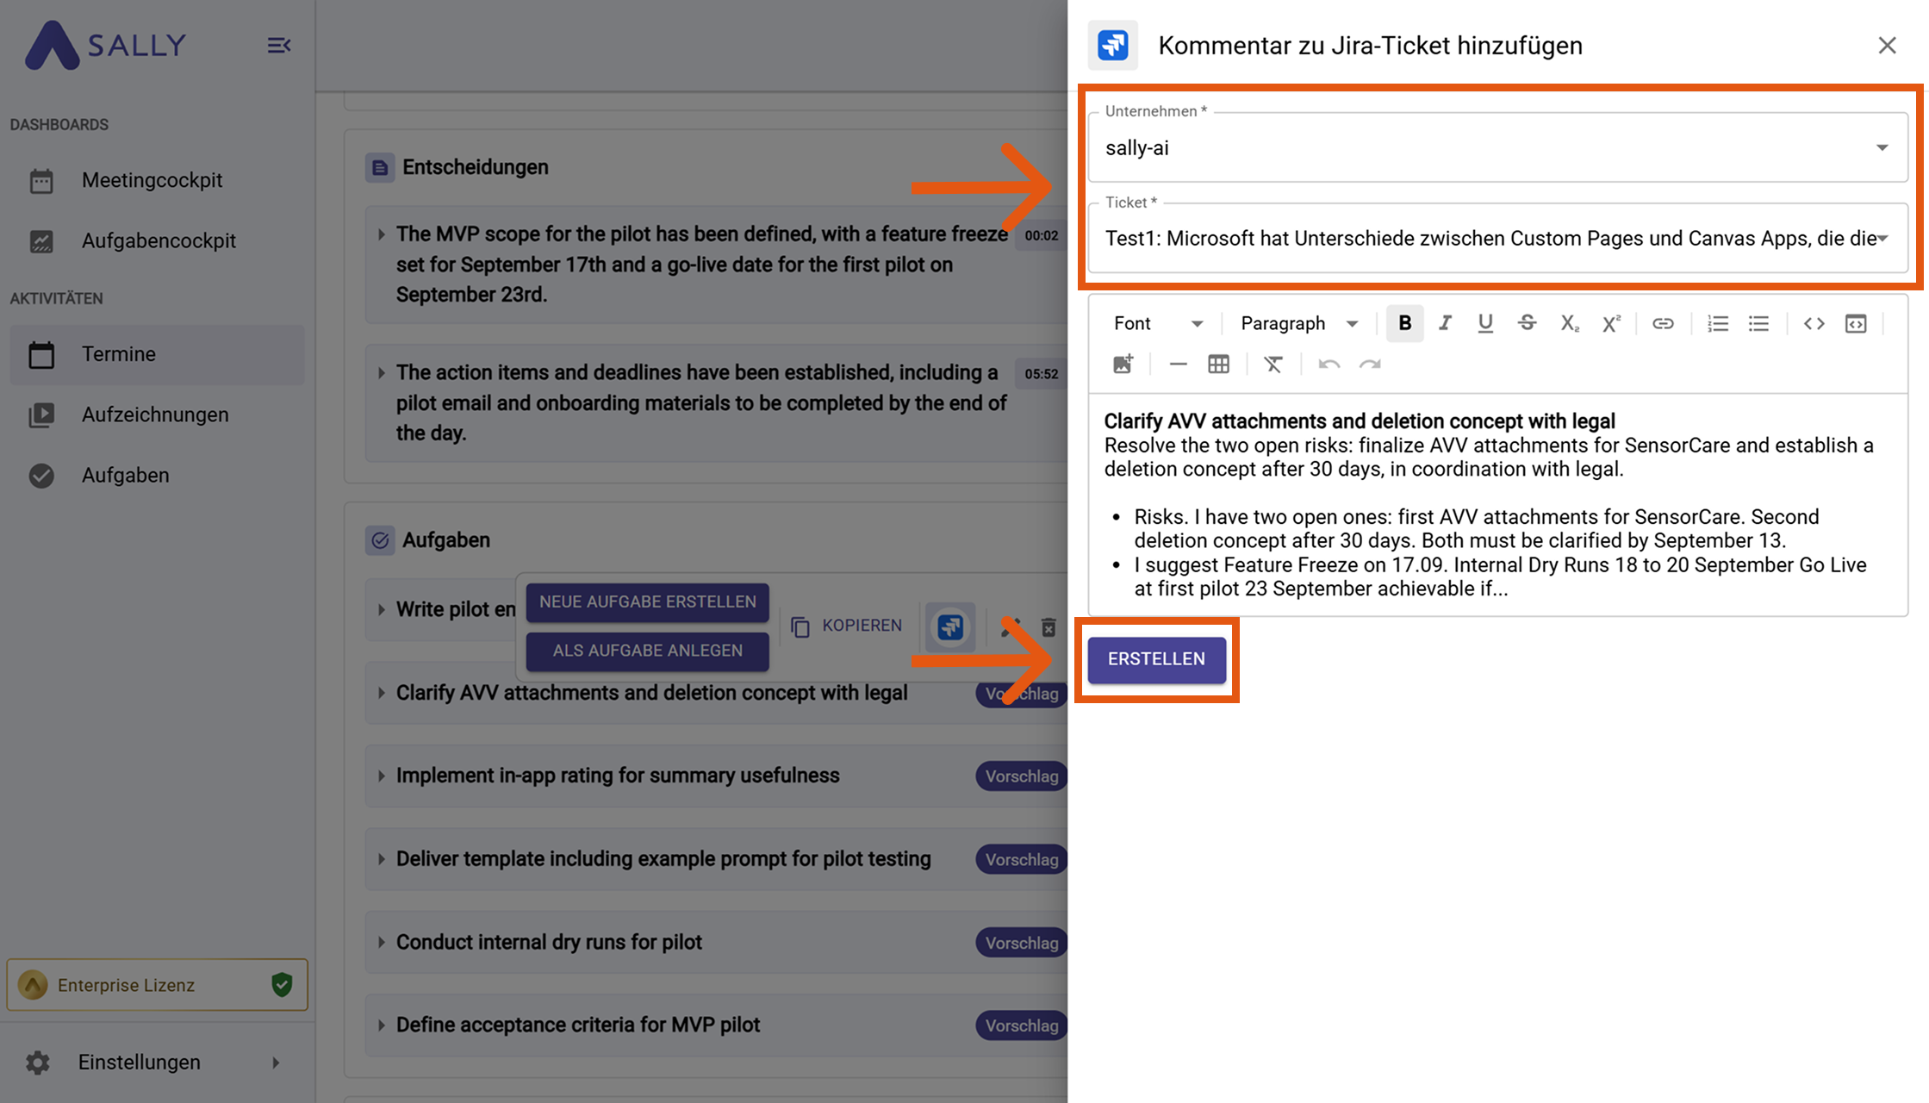Select the superscript icon
Image resolution: width=1929 pixels, height=1103 pixels.
coord(1610,323)
